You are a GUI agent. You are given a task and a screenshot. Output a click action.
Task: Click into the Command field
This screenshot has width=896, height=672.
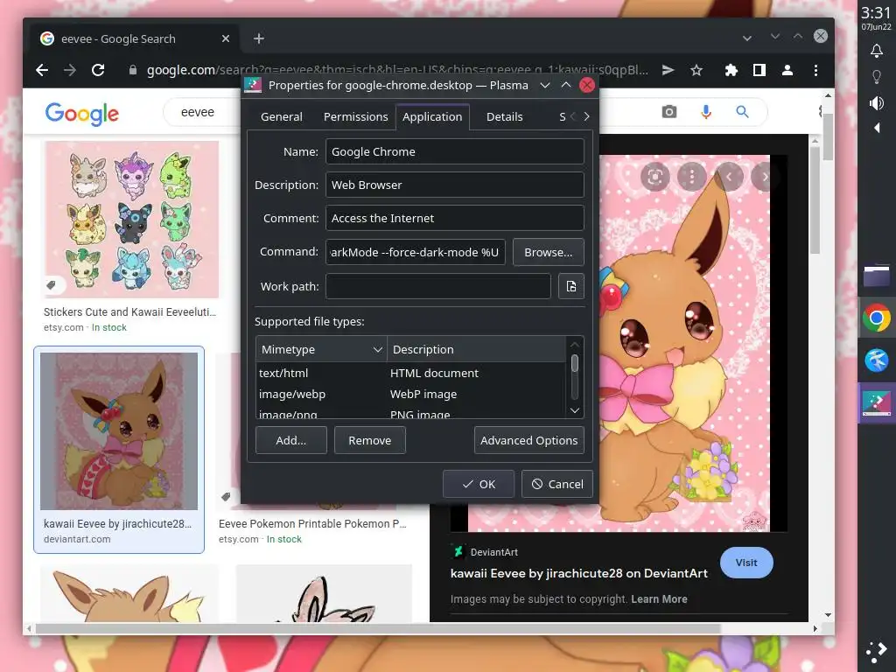416,252
